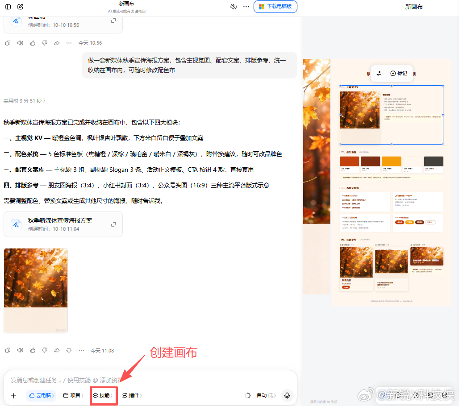The width and height of the screenshot is (459, 406).
Task: Expand the 共用时 3 分 51 秒 details
Action: [24, 101]
